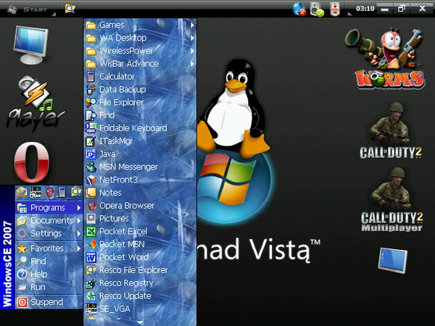Click the scroll-down arrow under Programs list
435x326 pixels.
click(140, 322)
